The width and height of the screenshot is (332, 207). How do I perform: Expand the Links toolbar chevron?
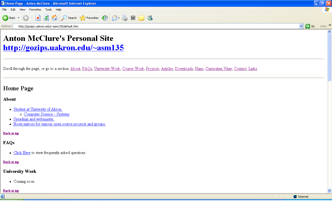[x=330, y=25]
